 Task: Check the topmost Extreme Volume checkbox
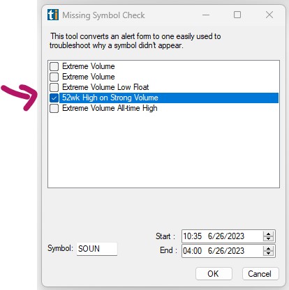coord(54,66)
